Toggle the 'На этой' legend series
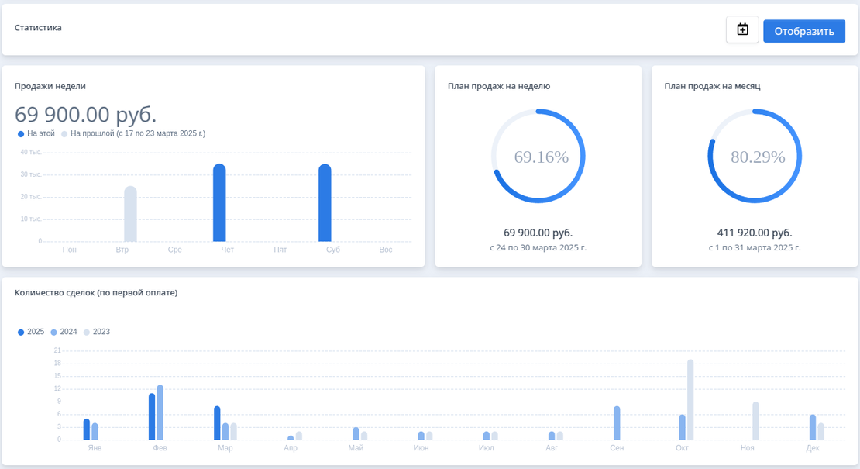Screen dimensions: 860x469 [36, 133]
